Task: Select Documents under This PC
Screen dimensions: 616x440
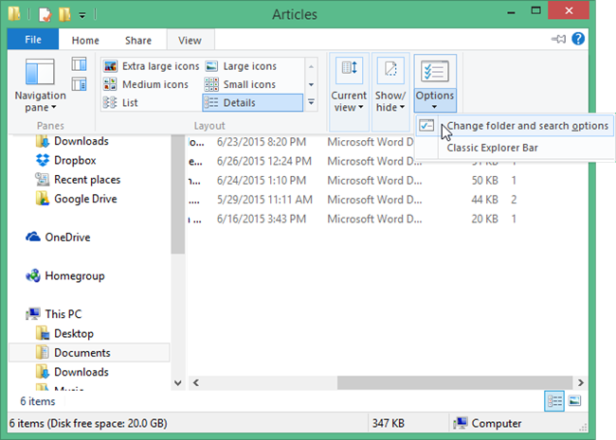Action: [x=89, y=353]
